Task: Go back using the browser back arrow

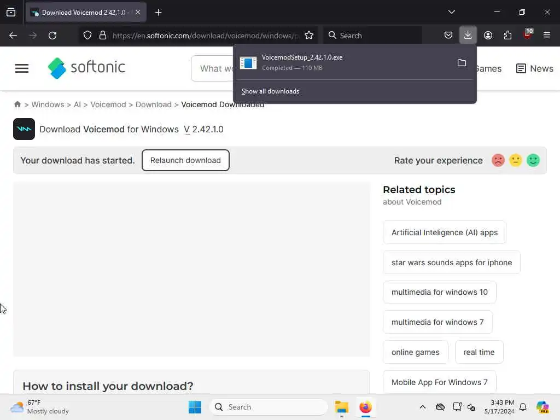Action: point(13,36)
